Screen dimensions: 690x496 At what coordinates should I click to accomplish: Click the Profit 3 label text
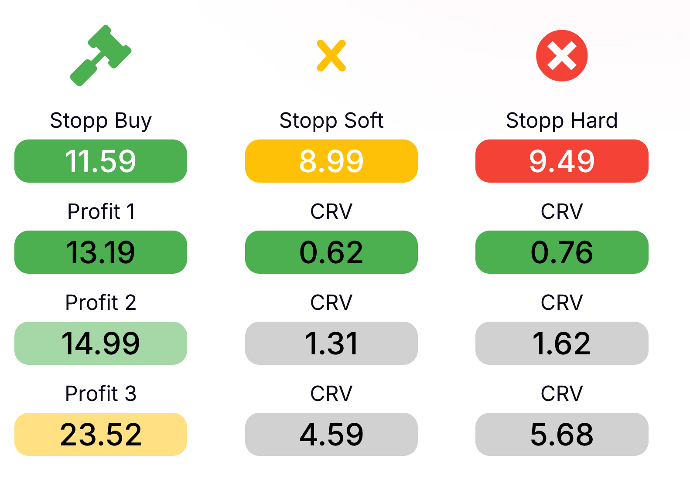(101, 394)
